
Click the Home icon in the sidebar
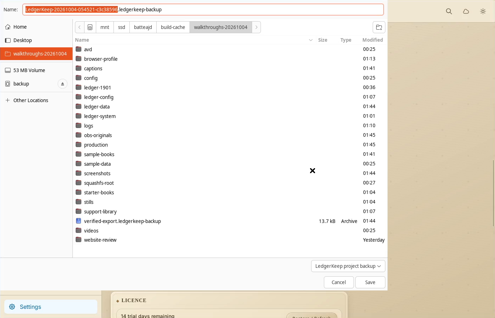pyautogui.click(x=8, y=27)
